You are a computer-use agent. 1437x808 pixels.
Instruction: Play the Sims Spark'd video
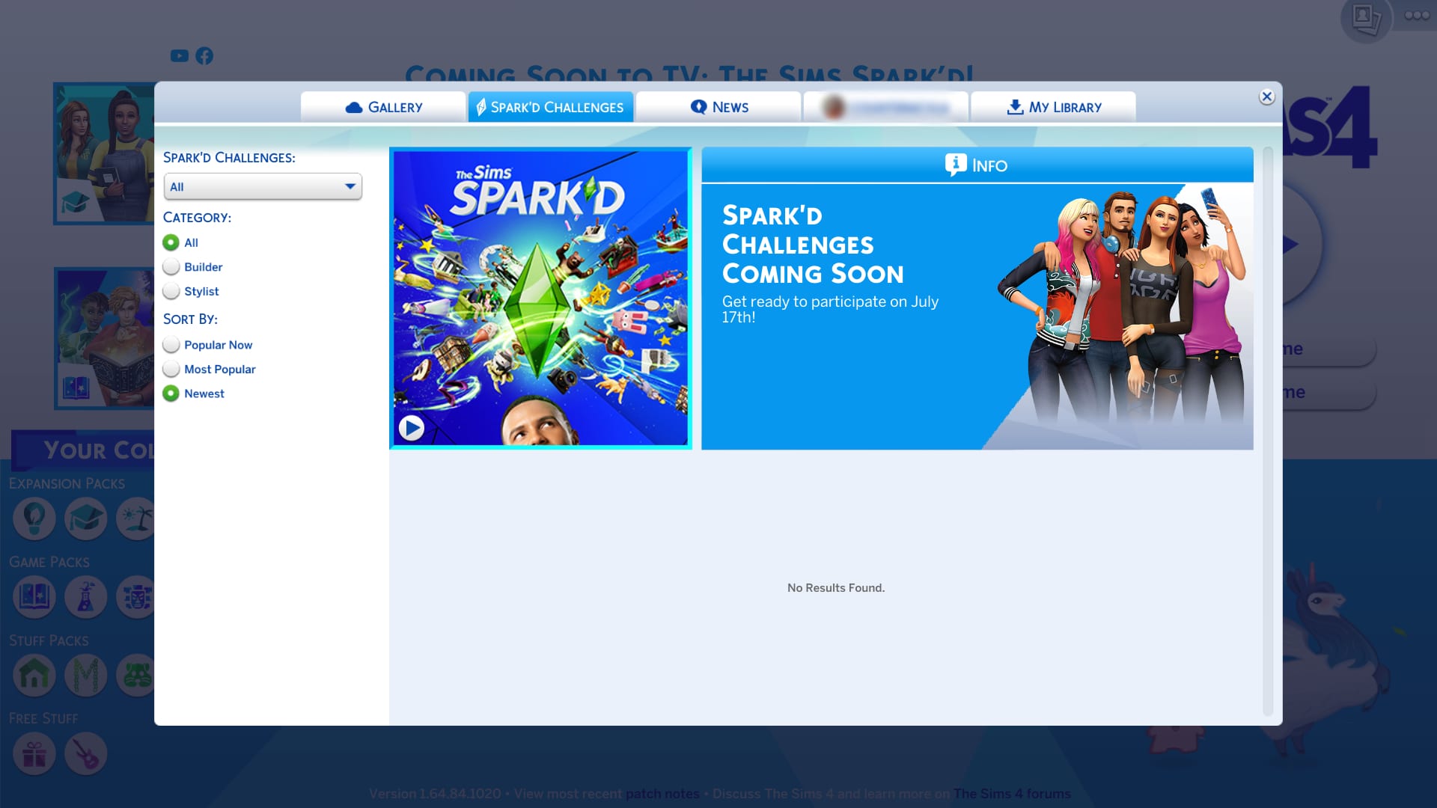[x=411, y=428]
